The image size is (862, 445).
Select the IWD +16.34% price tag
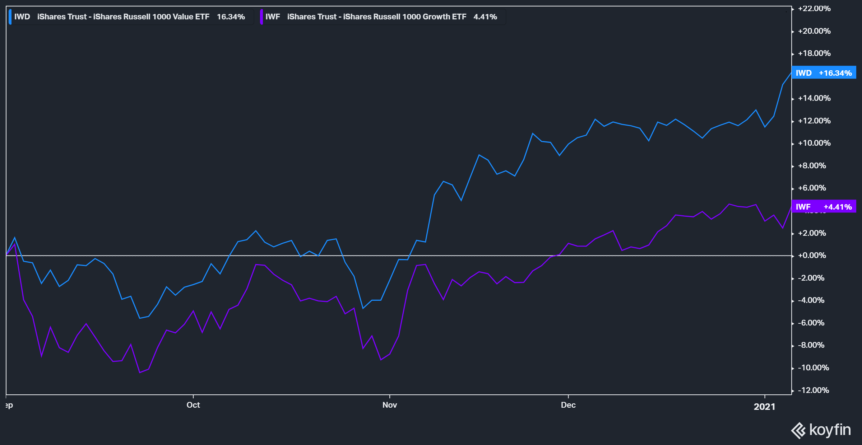pyautogui.click(x=824, y=73)
